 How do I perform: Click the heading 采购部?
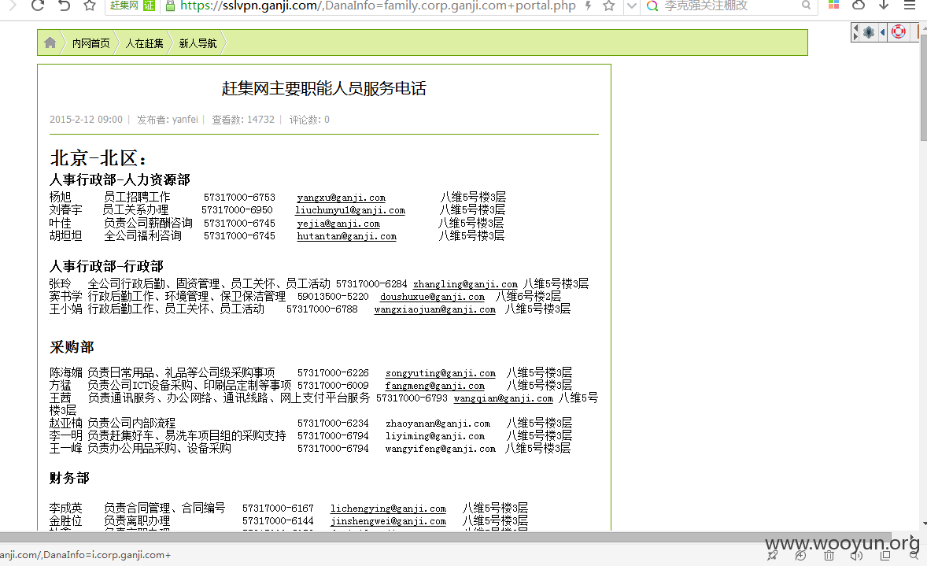[x=72, y=346]
